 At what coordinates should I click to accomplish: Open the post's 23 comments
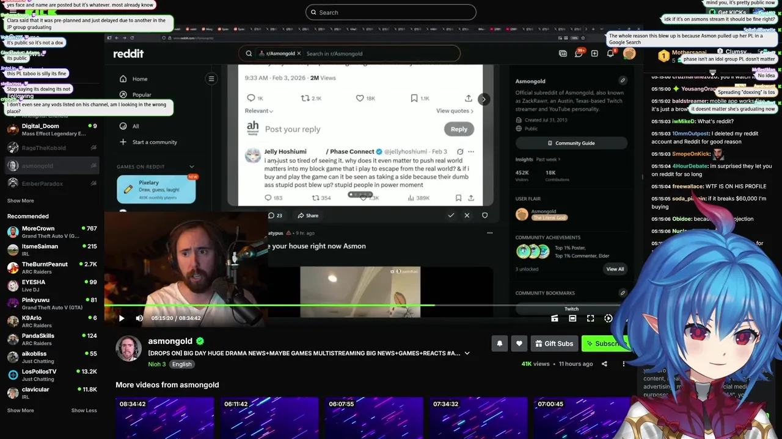coord(275,215)
